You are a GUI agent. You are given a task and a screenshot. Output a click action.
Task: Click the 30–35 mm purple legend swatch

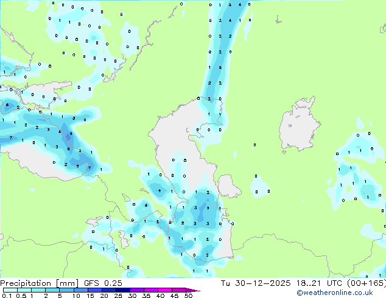tap(136, 290)
